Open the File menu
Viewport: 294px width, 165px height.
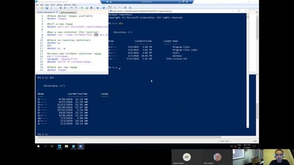pyautogui.click(x=37, y=5)
